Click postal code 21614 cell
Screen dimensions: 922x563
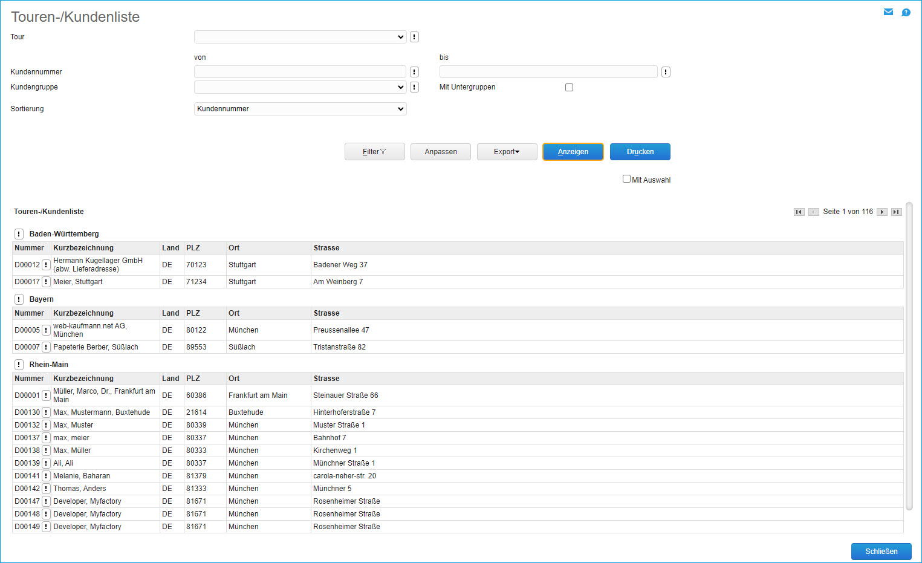(x=196, y=412)
